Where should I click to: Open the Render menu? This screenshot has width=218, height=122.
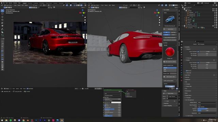pos(11,3)
